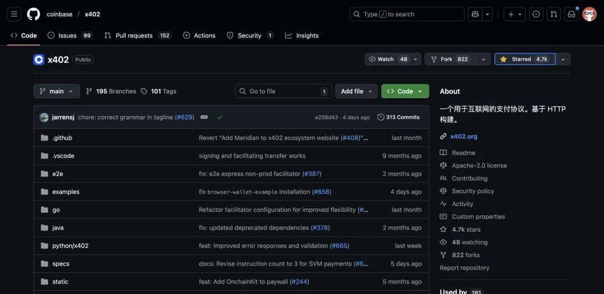The image size is (604, 294).
Task: Switch to the Security tab
Action: pos(250,35)
